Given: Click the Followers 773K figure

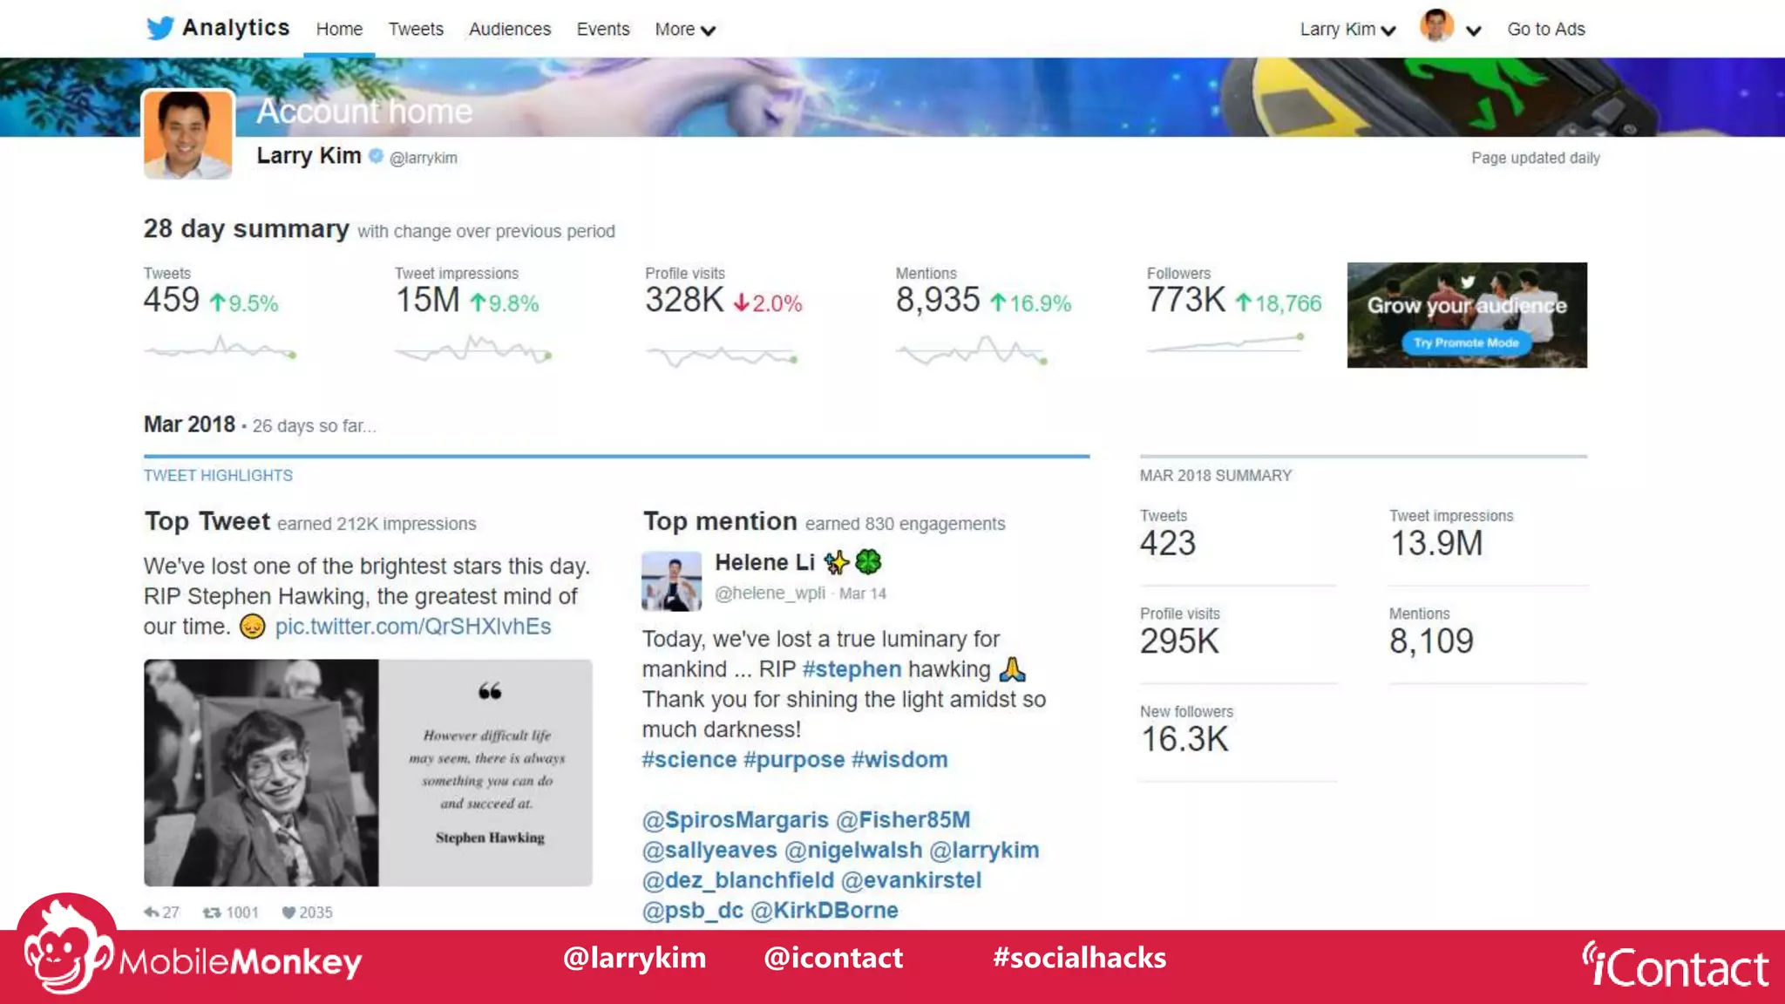Looking at the screenshot, I should tap(1186, 300).
